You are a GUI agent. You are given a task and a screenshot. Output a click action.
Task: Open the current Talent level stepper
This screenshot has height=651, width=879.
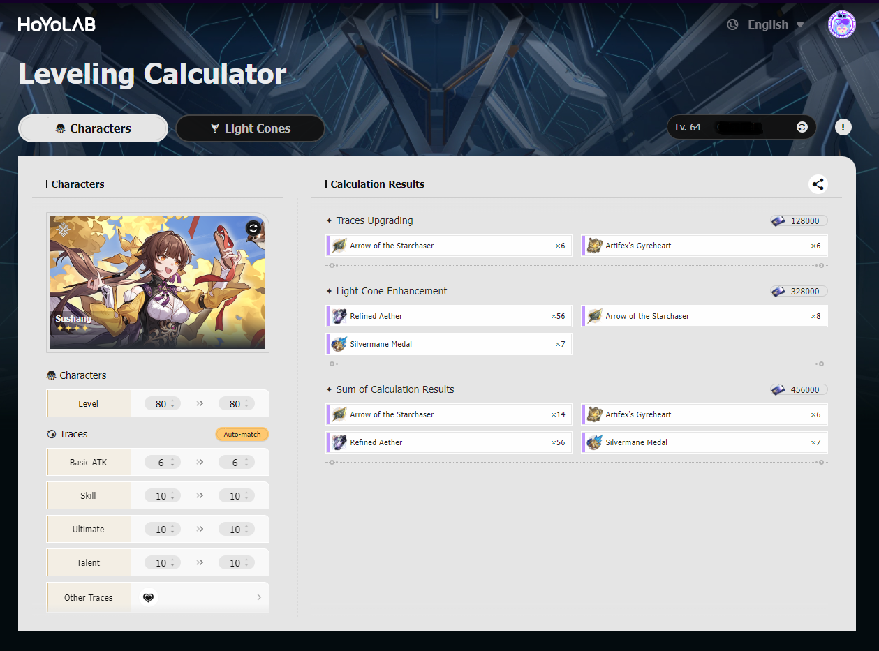[163, 563]
